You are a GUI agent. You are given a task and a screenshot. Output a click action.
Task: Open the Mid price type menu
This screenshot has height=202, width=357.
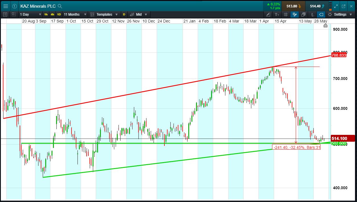(138, 15)
